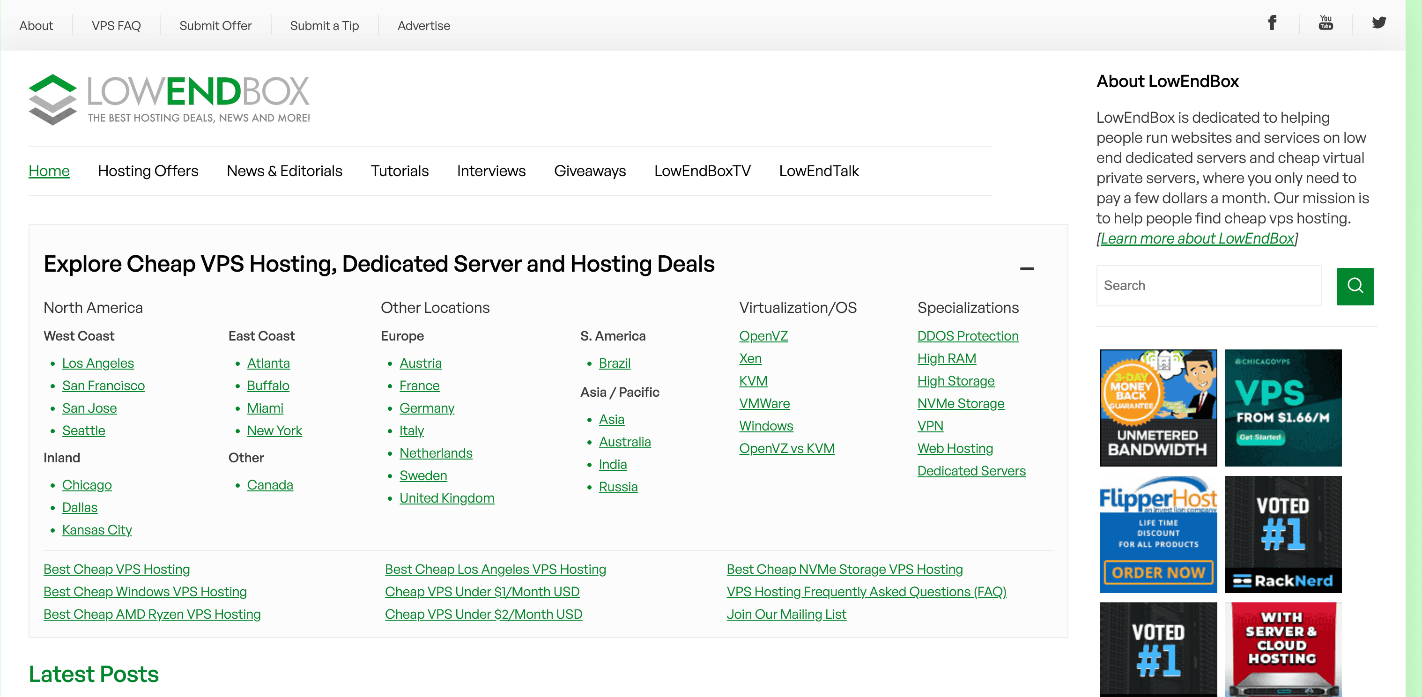Click the LowEndBox logo

(169, 99)
